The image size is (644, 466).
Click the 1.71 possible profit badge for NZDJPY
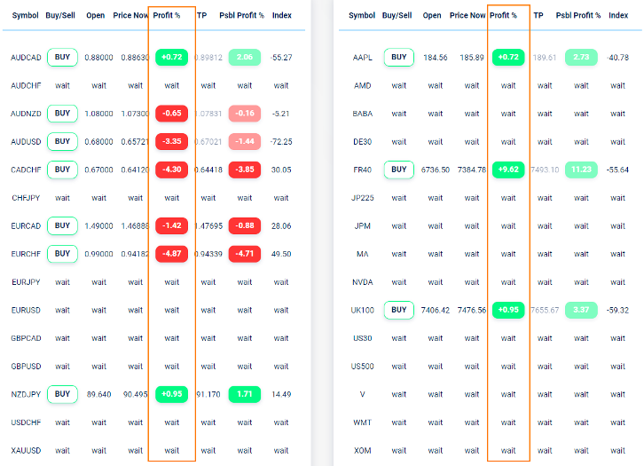(245, 394)
